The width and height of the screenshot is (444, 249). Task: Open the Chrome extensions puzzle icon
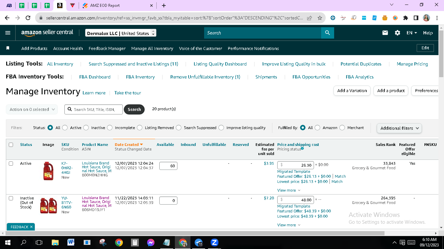pyautogui.click(x=406, y=18)
